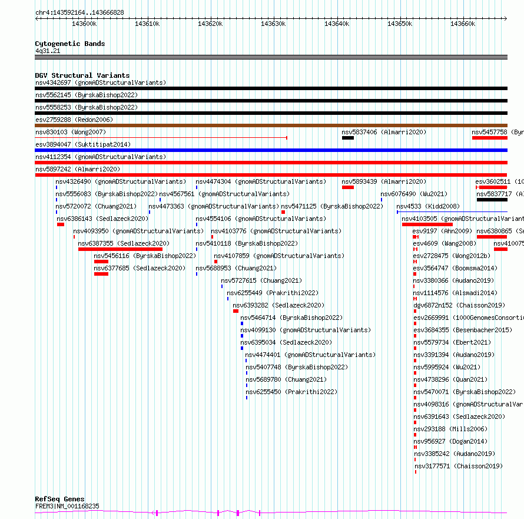
Task: Open nsv5893439 Almarri2020 label
Action: coord(384,181)
